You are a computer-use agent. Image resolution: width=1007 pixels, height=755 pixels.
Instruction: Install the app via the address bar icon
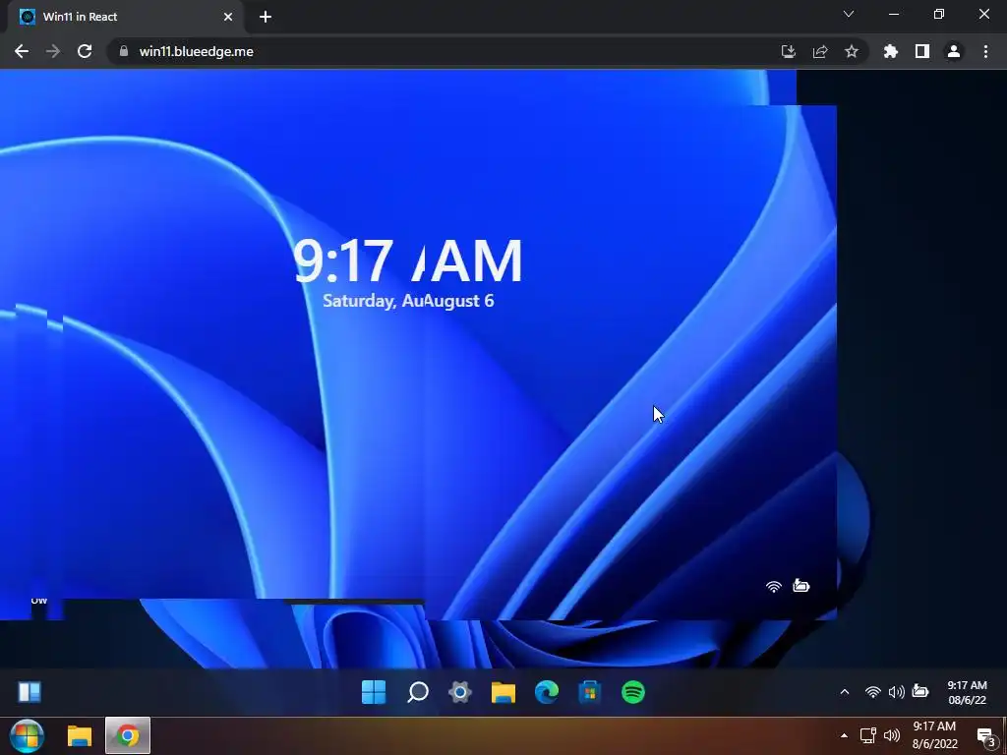pyautogui.click(x=789, y=51)
